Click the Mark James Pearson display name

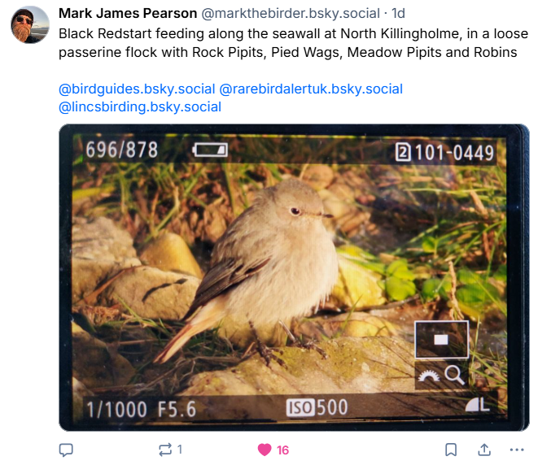pyautogui.click(x=128, y=13)
